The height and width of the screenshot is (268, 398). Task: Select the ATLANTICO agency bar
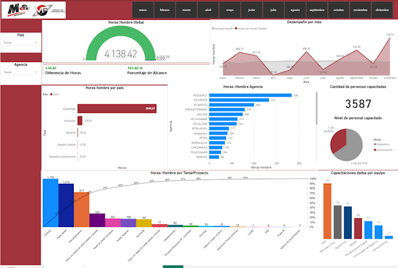232,105
